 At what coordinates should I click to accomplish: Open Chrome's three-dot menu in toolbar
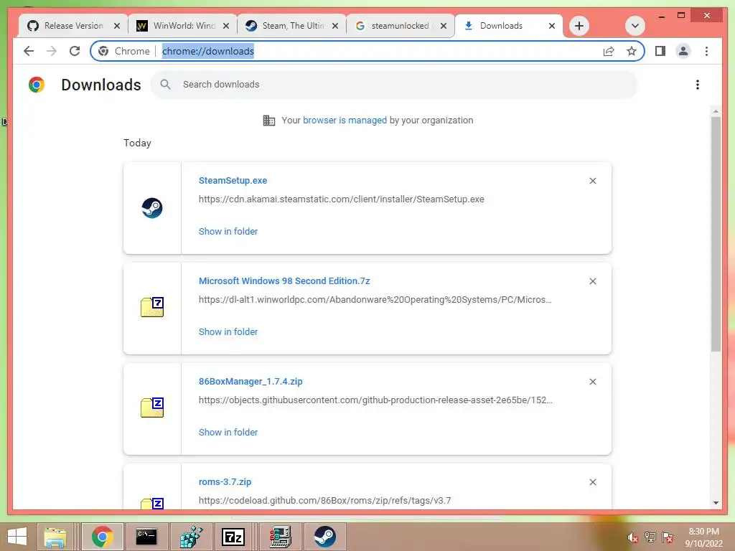(x=706, y=51)
